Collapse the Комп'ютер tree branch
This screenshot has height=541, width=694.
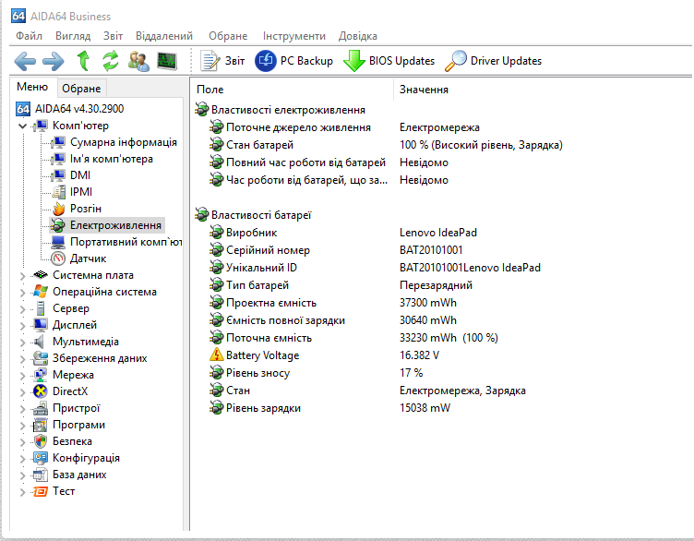(x=22, y=126)
